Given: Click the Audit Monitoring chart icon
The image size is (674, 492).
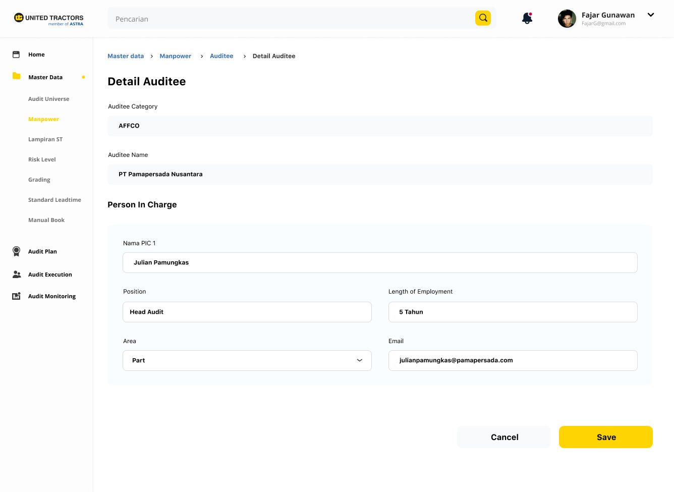Looking at the screenshot, I should tap(17, 296).
